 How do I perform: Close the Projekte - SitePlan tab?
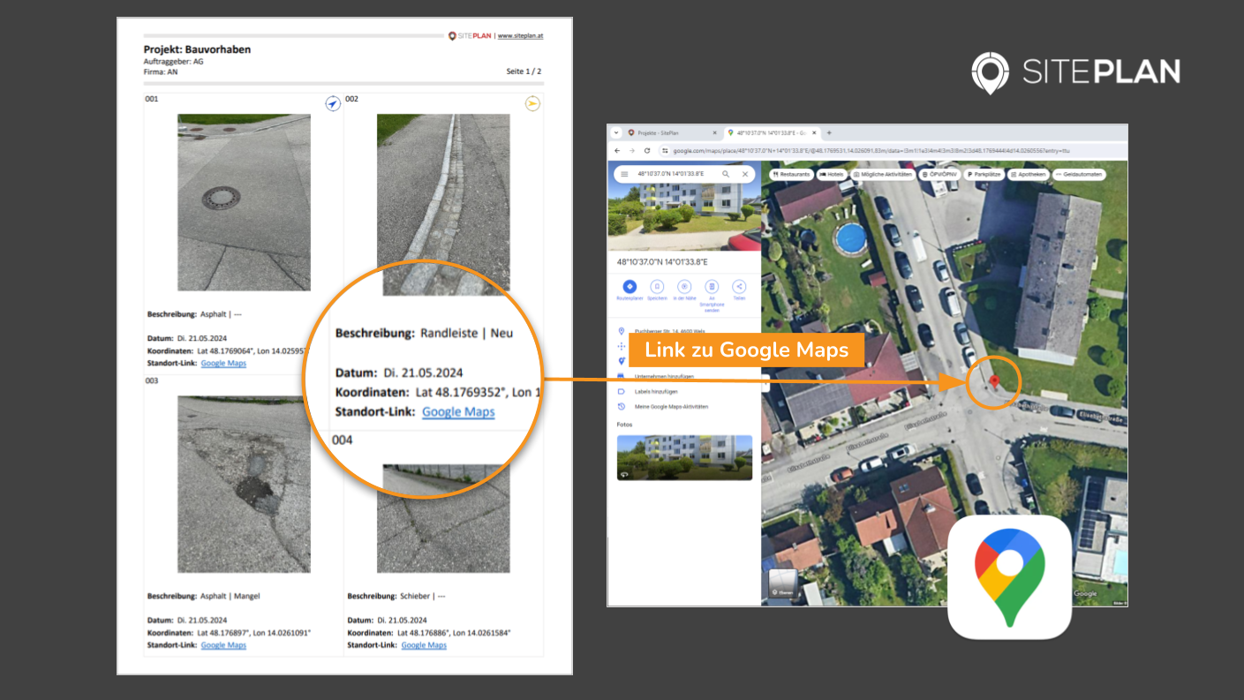click(715, 133)
